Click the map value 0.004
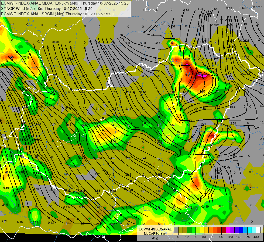This screenshot has height=242, width=264. [56, 42]
